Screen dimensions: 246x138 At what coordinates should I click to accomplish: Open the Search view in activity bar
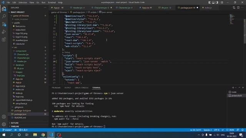coord(4,16)
